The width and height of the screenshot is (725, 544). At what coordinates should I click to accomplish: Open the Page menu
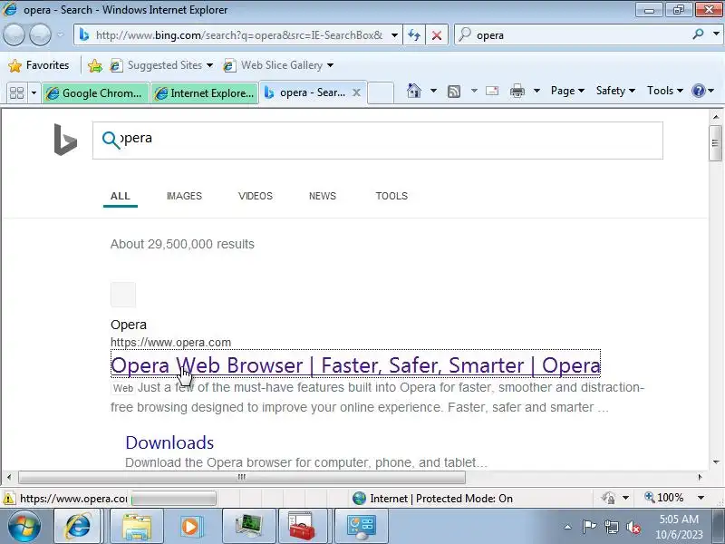coord(567,91)
